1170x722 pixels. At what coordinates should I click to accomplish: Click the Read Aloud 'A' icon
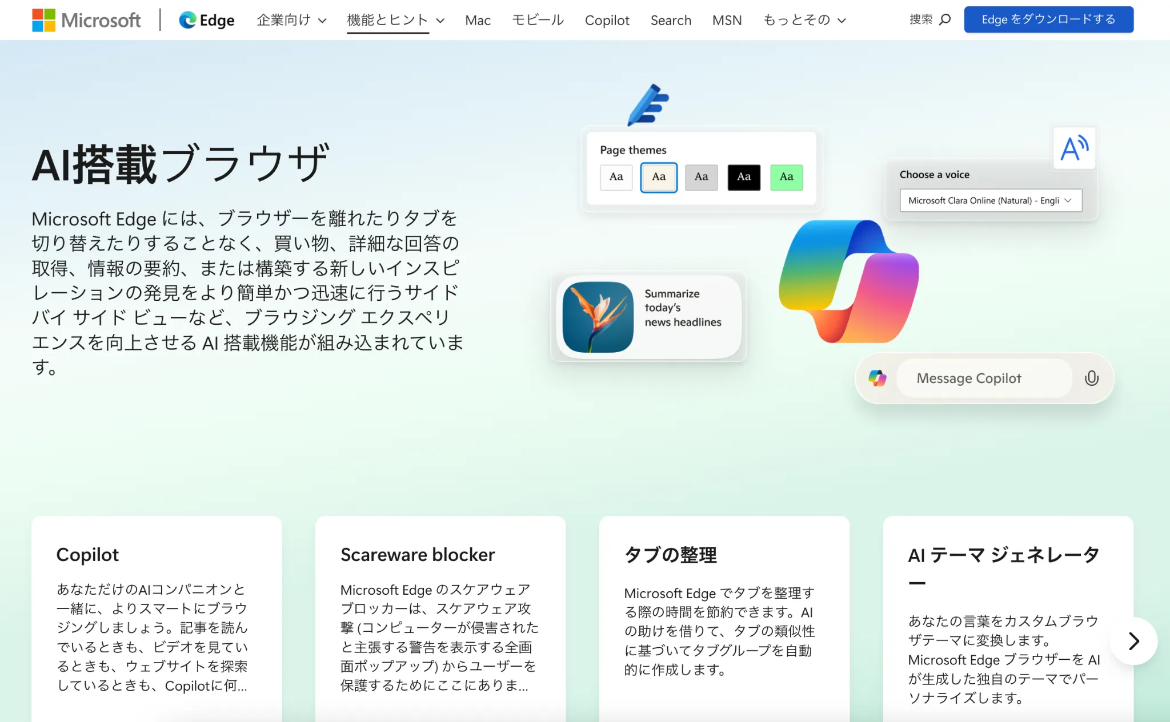1074,148
